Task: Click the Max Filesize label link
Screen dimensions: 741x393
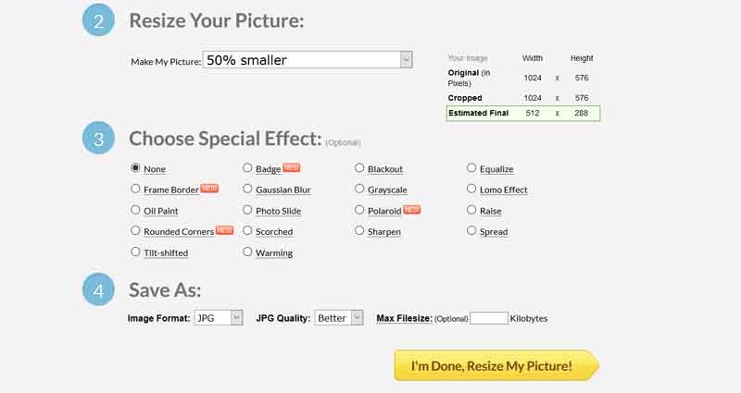Action: (405, 318)
